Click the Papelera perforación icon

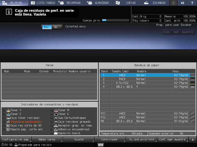point(8,122)
